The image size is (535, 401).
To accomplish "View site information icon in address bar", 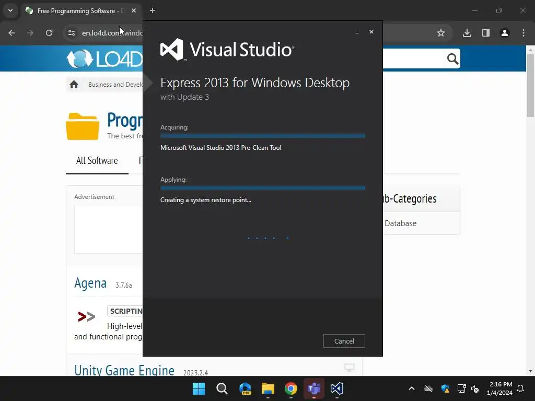I will click(x=72, y=33).
